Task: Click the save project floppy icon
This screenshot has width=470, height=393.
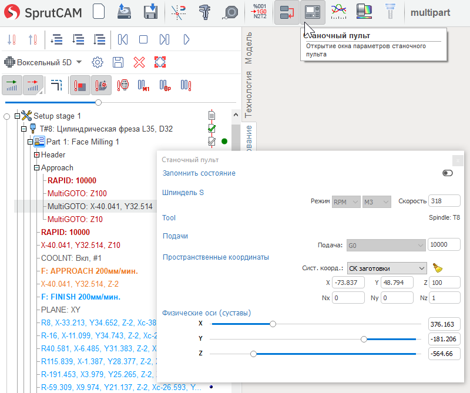Action: (150, 12)
